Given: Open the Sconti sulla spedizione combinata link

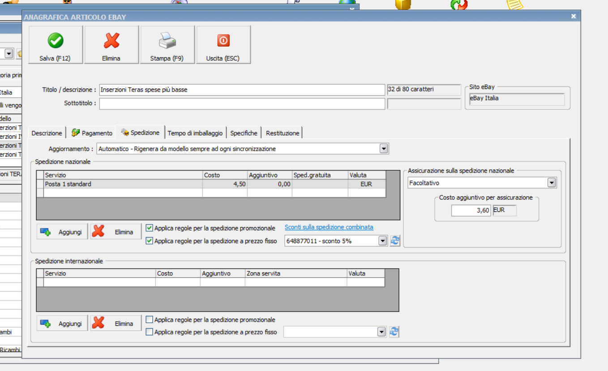Looking at the screenshot, I should click(x=329, y=227).
